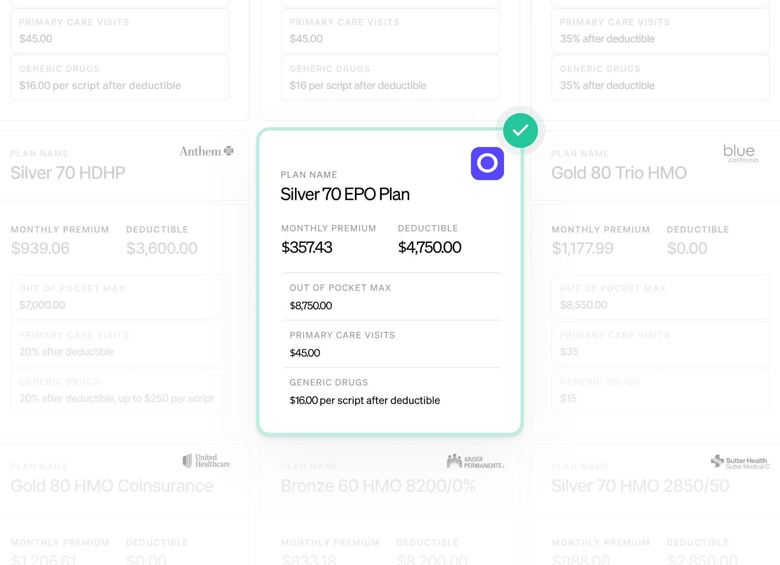Screen dimensions: 780x565
Task: Click the $8,750.00 out of pocket max row
Action: pyautogui.click(x=390, y=297)
